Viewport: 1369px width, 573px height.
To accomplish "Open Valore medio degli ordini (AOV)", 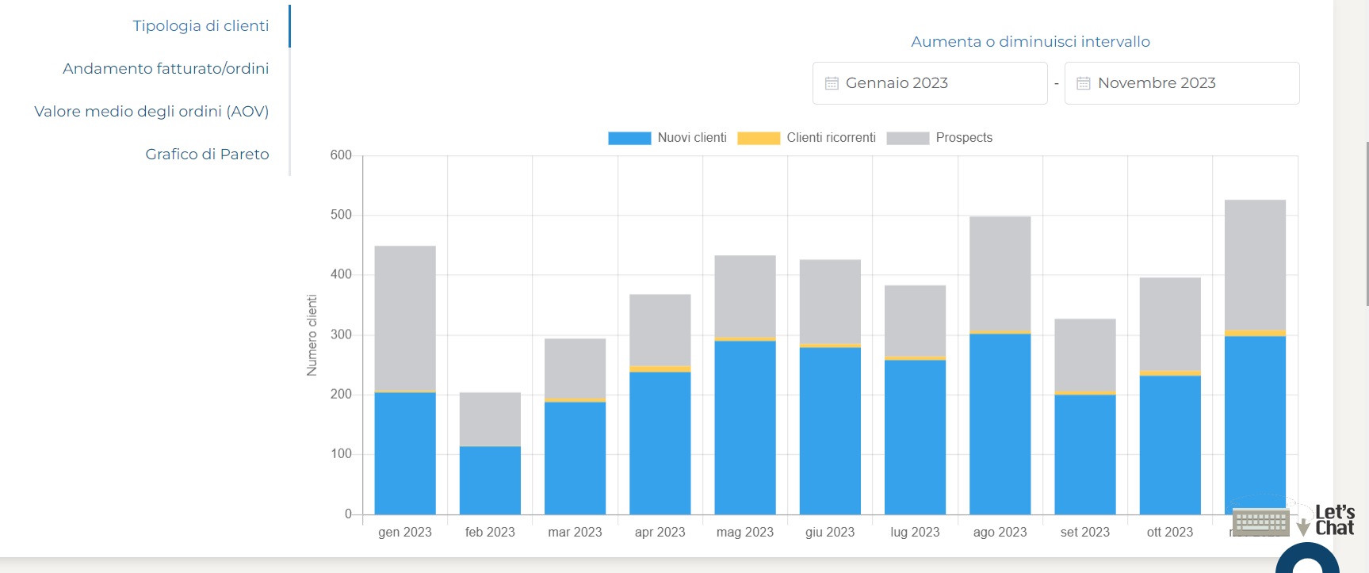I will (x=151, y=112).
